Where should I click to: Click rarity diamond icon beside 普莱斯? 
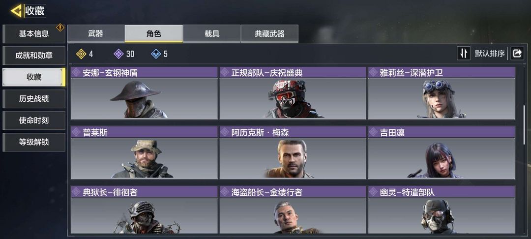[x=76, y=132]
